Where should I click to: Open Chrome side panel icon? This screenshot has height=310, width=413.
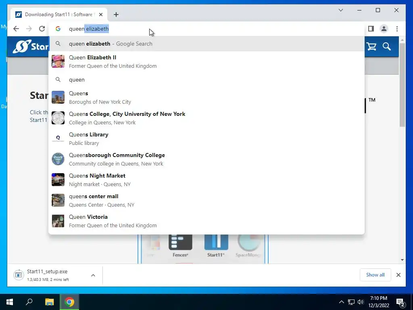[x=371, y=29]
